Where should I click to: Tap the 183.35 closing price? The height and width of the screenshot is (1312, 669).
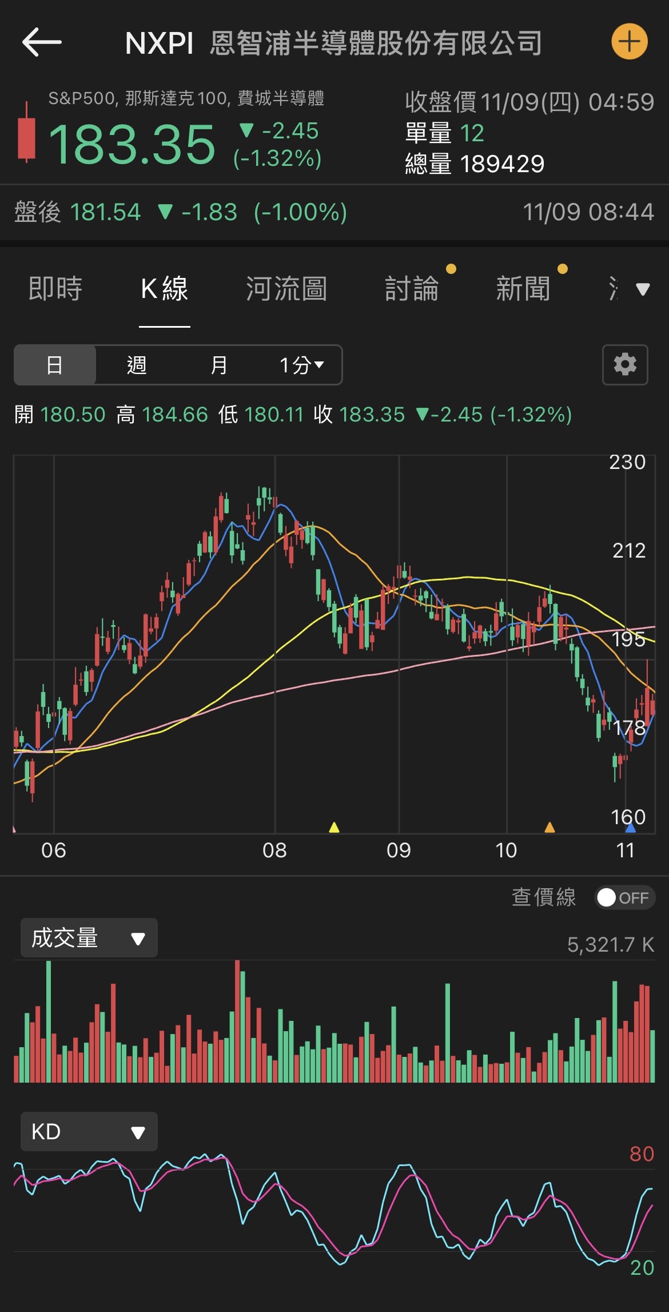pos(132,144)
